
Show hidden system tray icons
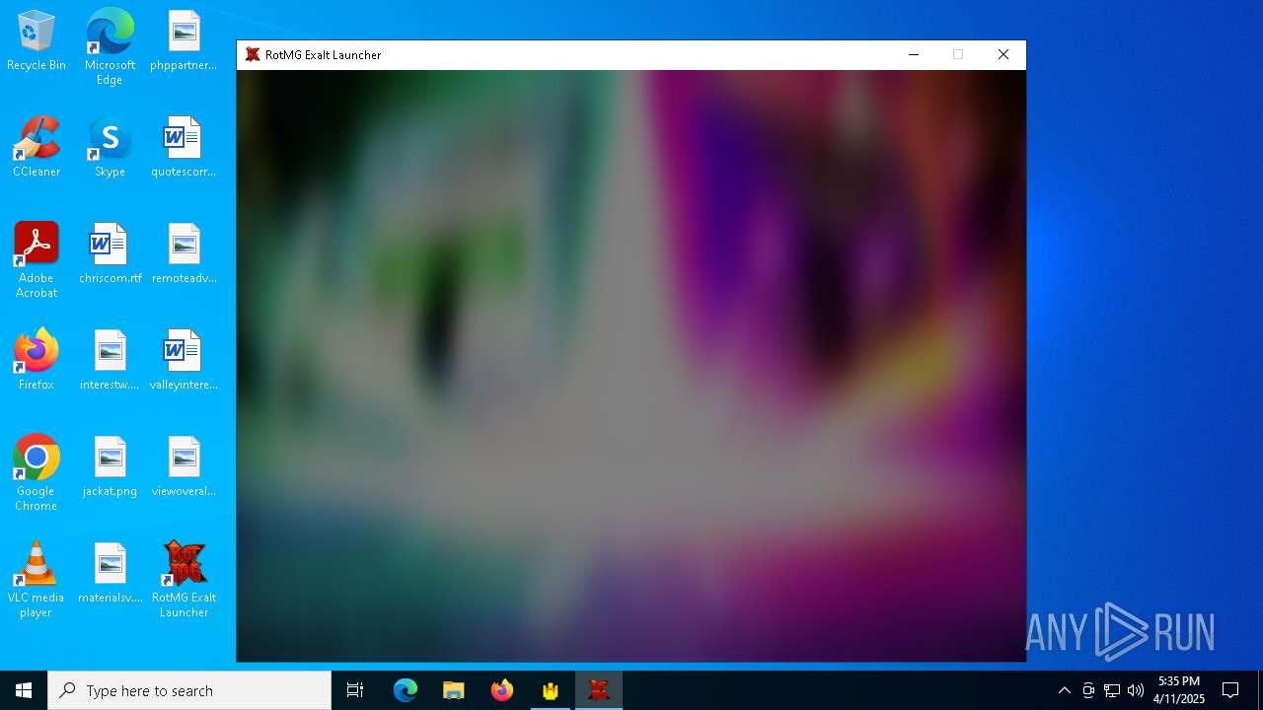(x=1064, y=690)
